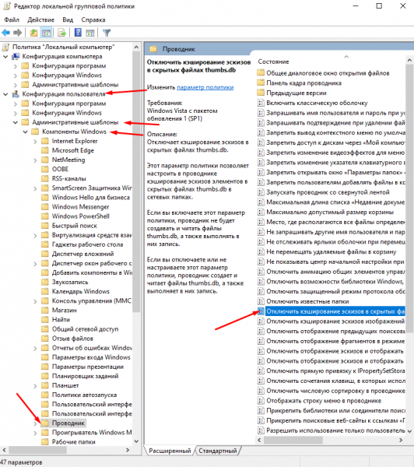Click the Магазин folder icon
414x467 pixels.
click(x=45, y=311)
